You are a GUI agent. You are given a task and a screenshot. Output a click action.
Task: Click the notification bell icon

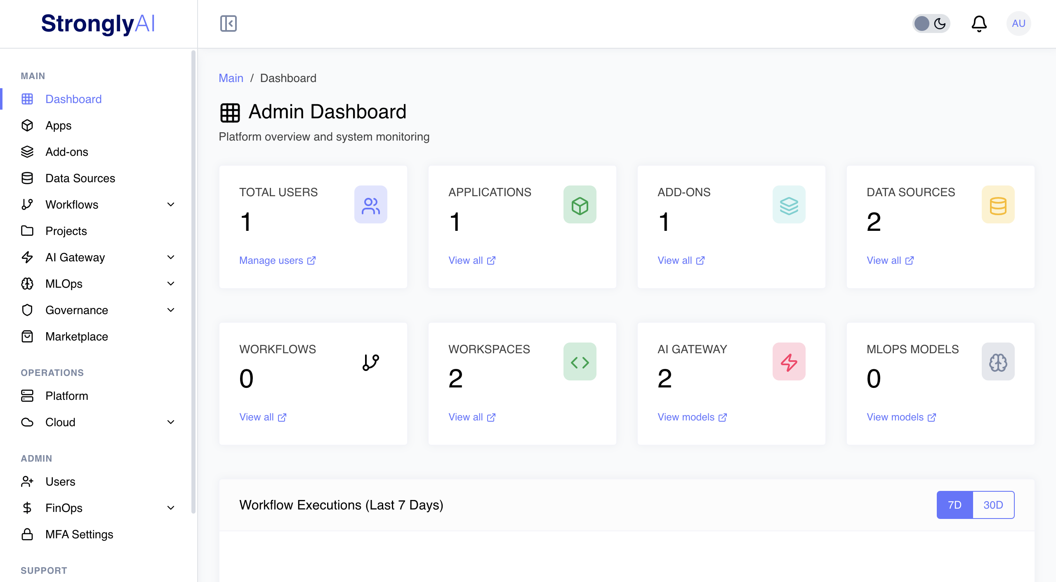(x=979, y=23)
